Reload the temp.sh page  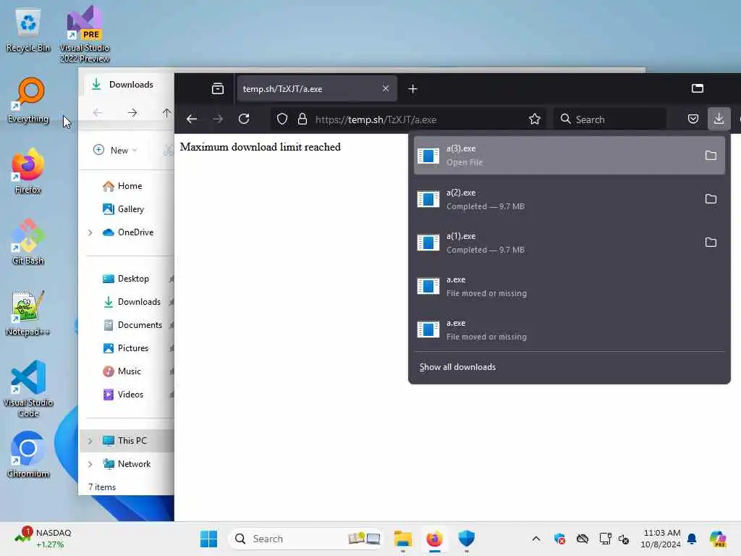coord(244,119)
